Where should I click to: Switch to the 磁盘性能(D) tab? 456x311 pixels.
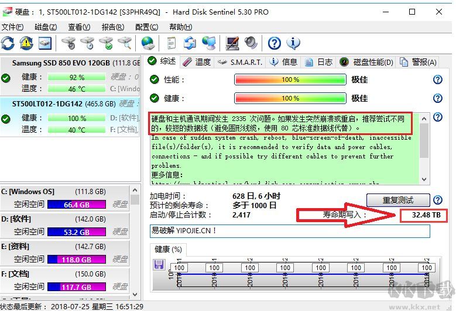coord(366,62)
